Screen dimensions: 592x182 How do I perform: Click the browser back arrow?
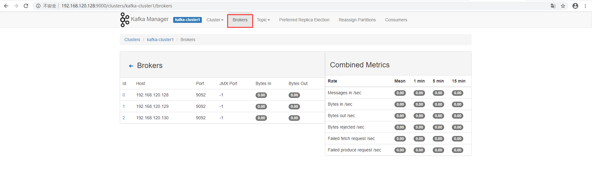click(6, 6)
